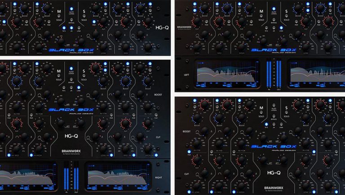Toggle Auto Listen in top-right panel
345x195 pixels.
[274, 9]
